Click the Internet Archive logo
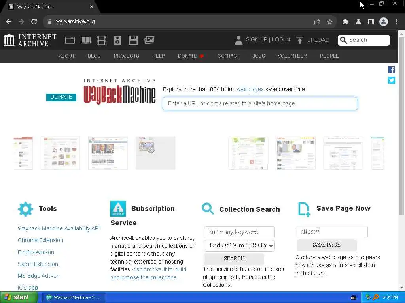 30,40
